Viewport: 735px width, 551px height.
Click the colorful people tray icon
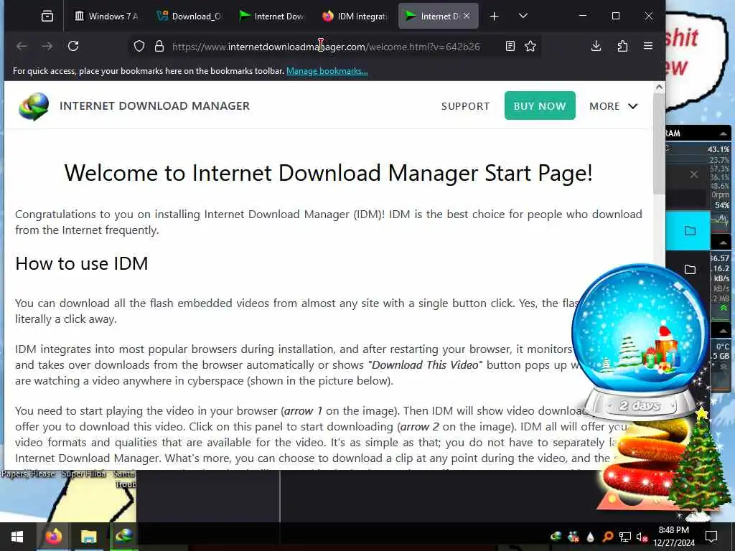(x=573, y=537)
